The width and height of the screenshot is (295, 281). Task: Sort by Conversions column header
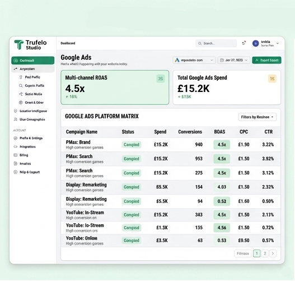[x=190, y=132]
